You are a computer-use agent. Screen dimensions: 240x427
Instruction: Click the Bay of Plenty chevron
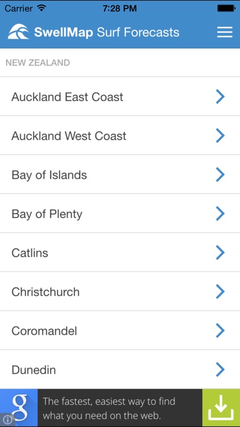[220, 213]
